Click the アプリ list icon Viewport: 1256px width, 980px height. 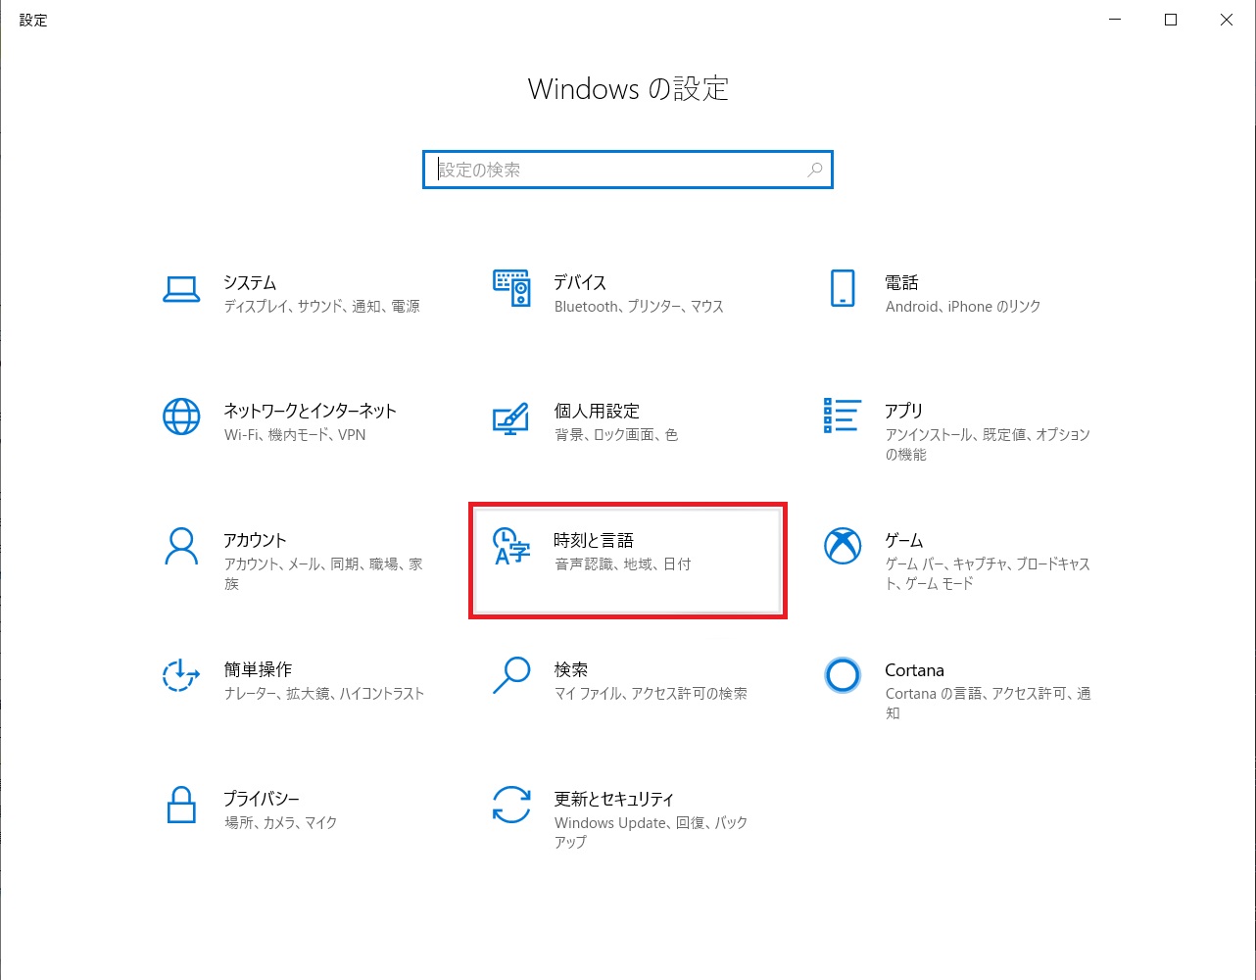(843, 416)
